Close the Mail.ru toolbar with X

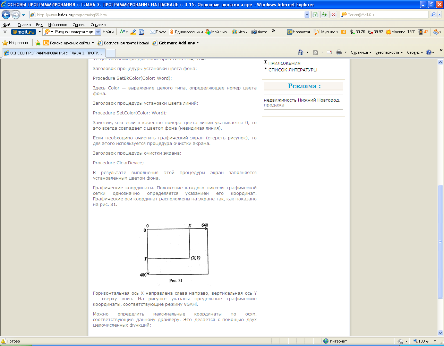[x=5, y=32]
